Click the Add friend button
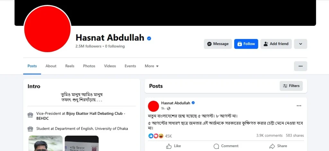This screenshot has height=151, width=329. coord(276,44)
